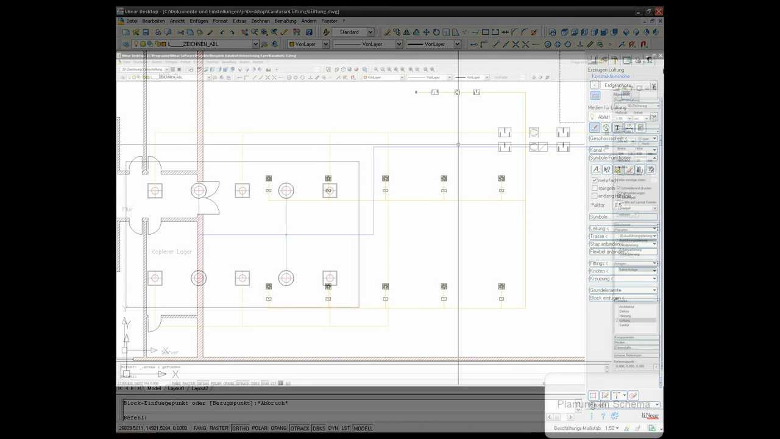This screenshot has width=780, height=439.
Task: Click the Symbole... button
Action: coord(623,217)
